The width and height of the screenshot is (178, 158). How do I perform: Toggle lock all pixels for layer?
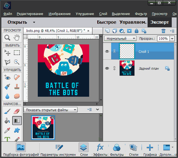pos(136,31)
